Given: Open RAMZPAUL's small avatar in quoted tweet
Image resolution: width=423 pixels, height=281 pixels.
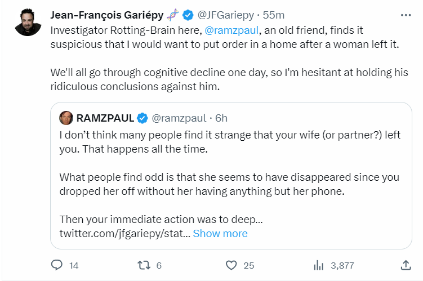Looking at the screenshot, I should [66, 118].
